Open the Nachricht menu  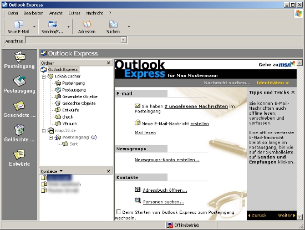point(94,13)
